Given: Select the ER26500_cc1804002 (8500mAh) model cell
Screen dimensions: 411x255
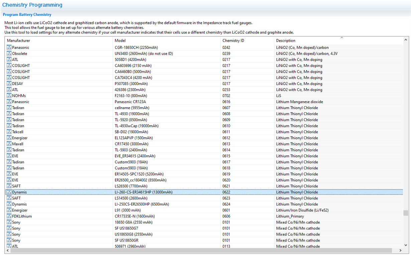Looking at the screenshot, I should click(x=140, y=180).
